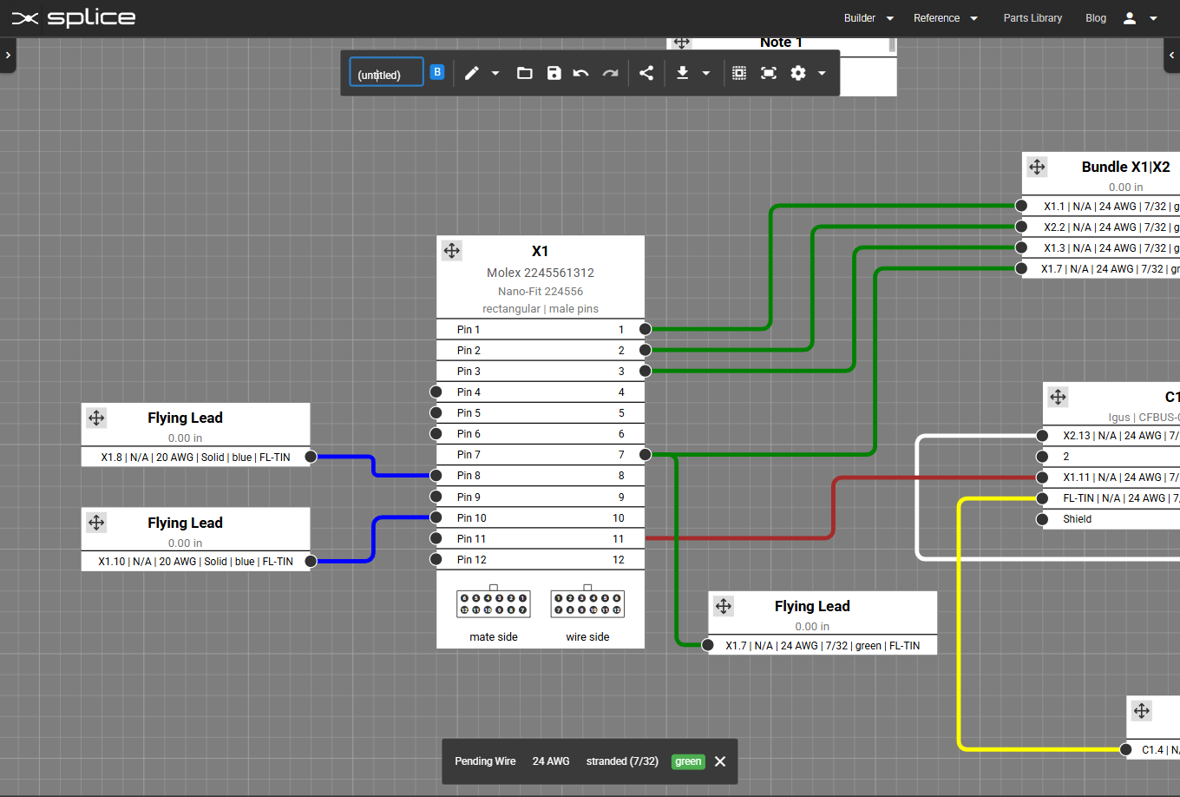The height and width of the screenshot is (797, 1180).
Task: Click the select-all dashed box icon
Action: click(739, 73)
